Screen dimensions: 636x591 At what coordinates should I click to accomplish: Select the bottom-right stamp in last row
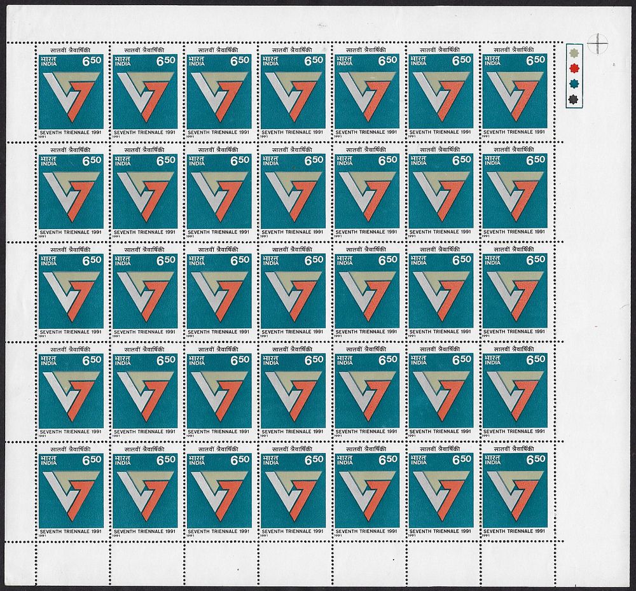pos(515,491)
